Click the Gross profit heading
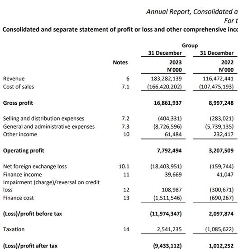 (18, 103)
